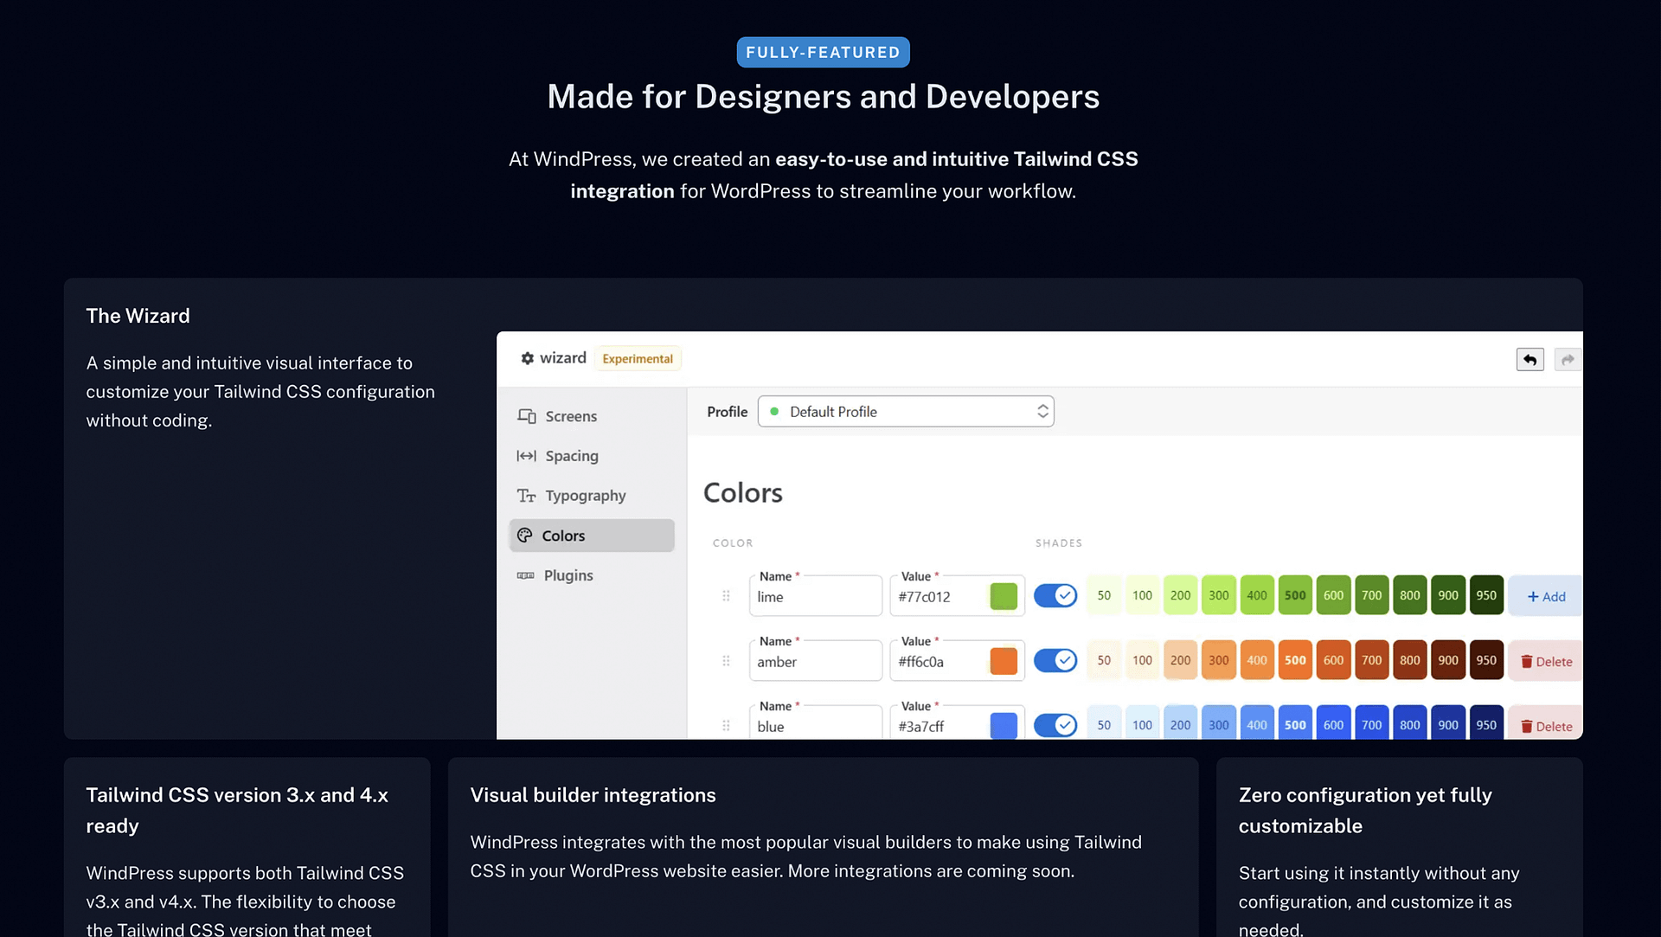
Task: Click the wizard gear icon
Action: click(x=527, y=358)
